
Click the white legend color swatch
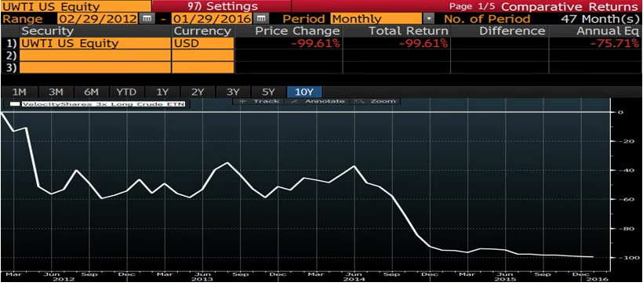[14, 104]
